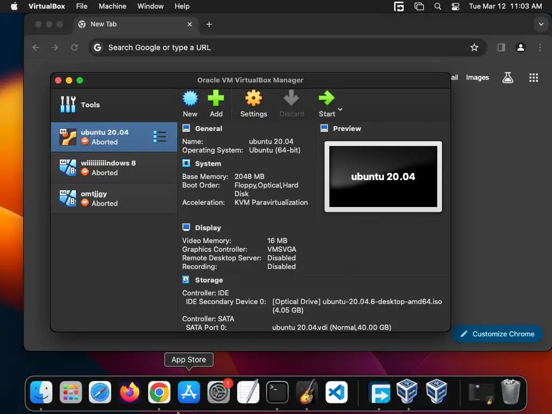Screen dimensions: 552x414
Task: Open Safari from the dock
Action: pyautogui.click(x=100, y=392)
